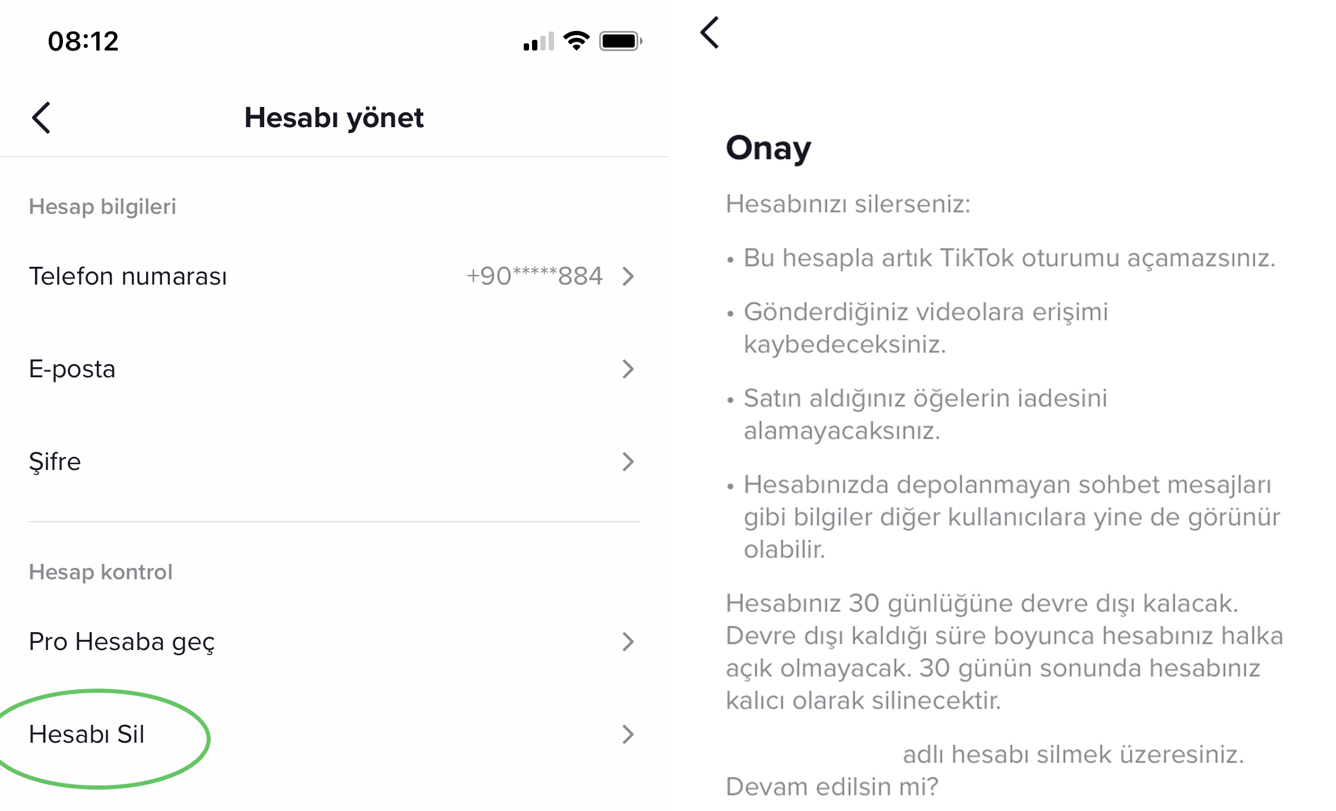1336x811 pixels.
Task: Click the back arrow on the Onay screen
Action: pyautogui.click(x=709, y=33)
